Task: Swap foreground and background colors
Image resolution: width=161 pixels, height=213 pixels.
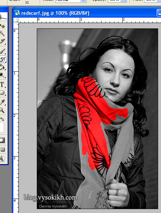Action: tap(2, 119)
